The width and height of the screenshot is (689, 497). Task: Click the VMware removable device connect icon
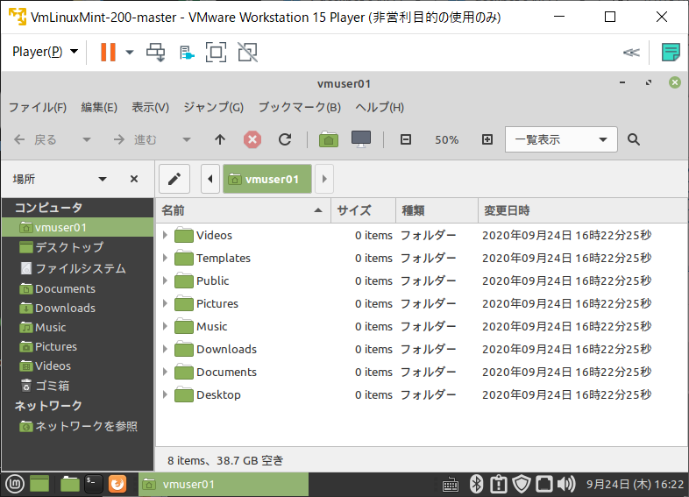click(x=187, y=53)
